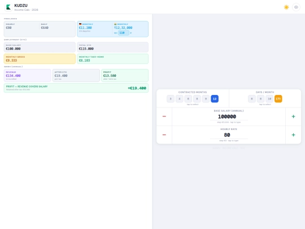Click the monthly take-home €6.183 card
Image resolution: width=305 pixels, height=229 pixels.
tap(112, 59)
